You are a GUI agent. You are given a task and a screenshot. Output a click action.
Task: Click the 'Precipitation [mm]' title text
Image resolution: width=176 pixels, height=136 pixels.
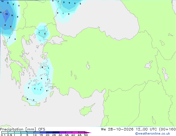point(18,129)
